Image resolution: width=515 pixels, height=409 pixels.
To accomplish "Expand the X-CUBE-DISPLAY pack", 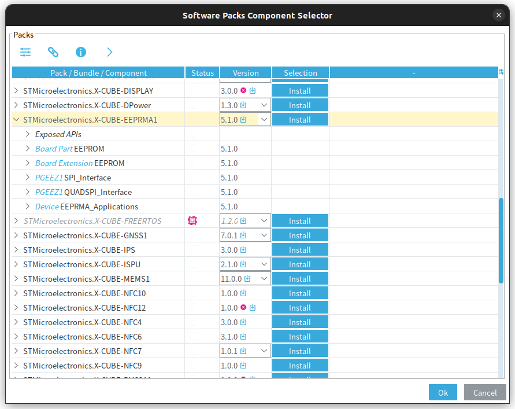I will [x=16, y=91].
